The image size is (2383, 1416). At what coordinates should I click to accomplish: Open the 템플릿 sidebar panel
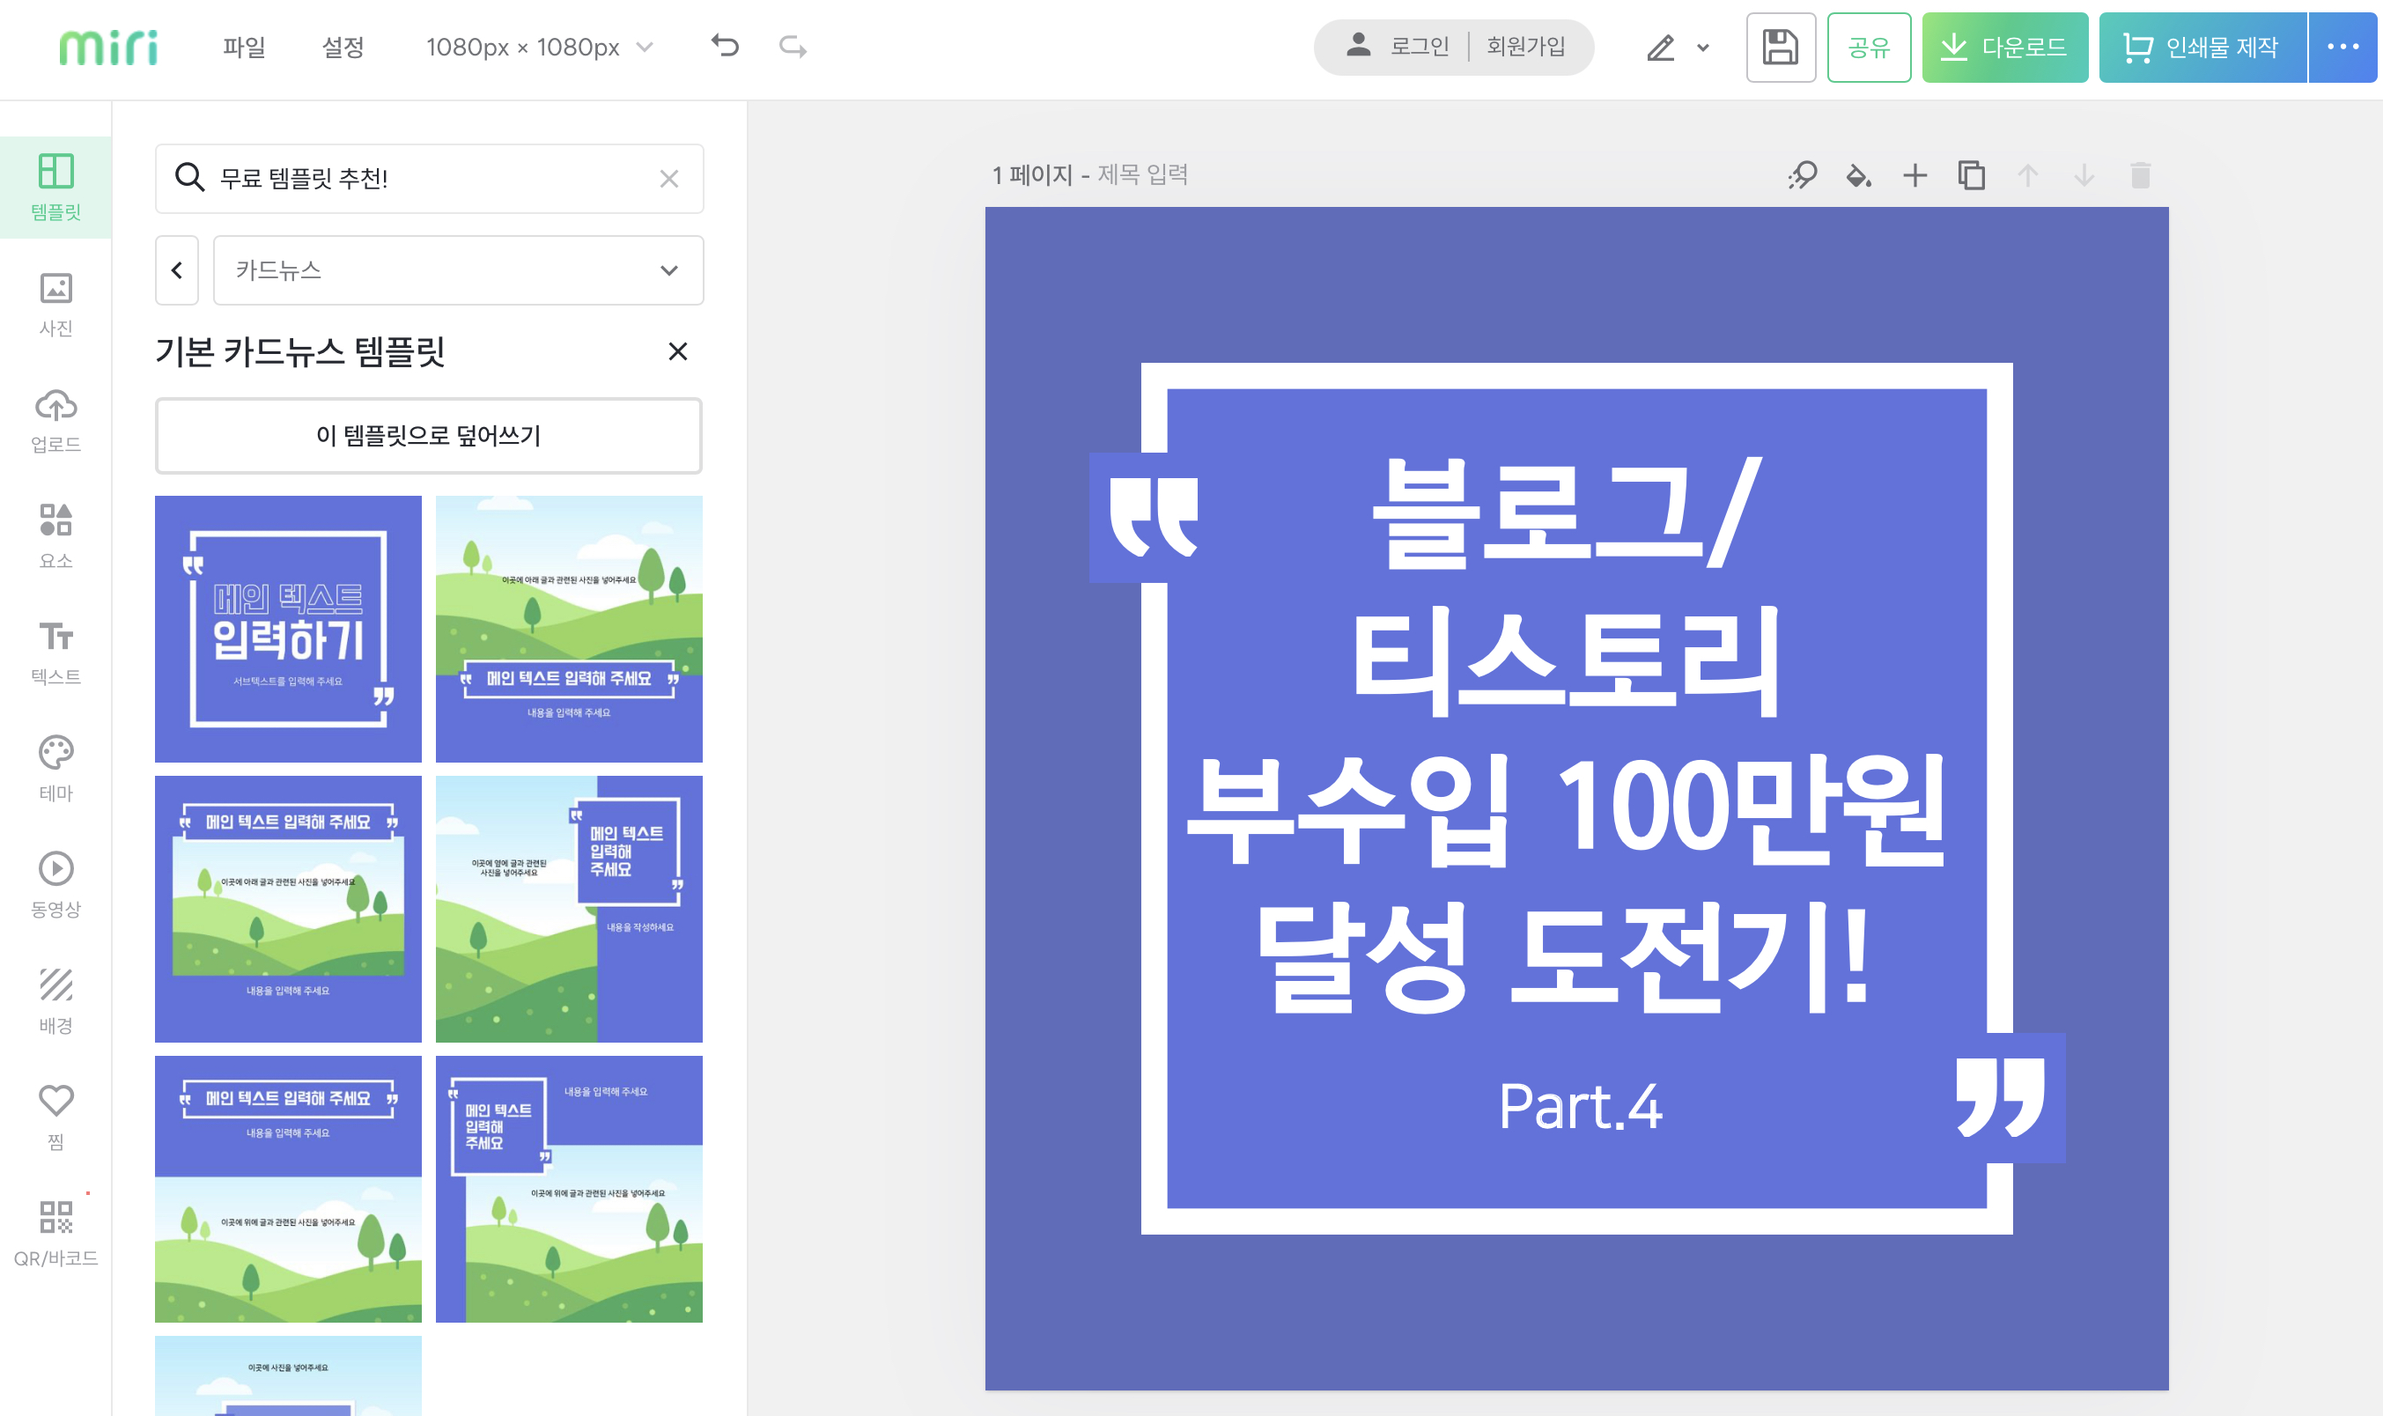click(55, 187)
